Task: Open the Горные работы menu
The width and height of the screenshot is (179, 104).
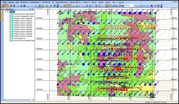Action: point(75,2)
